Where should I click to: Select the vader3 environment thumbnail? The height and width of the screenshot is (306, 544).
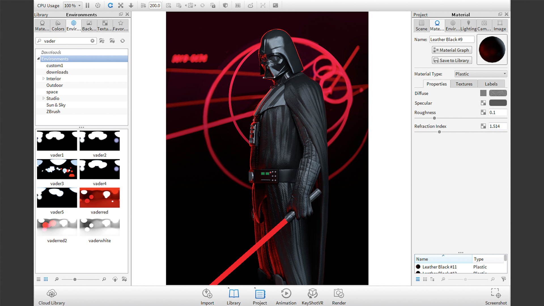(x=57, y=169)
